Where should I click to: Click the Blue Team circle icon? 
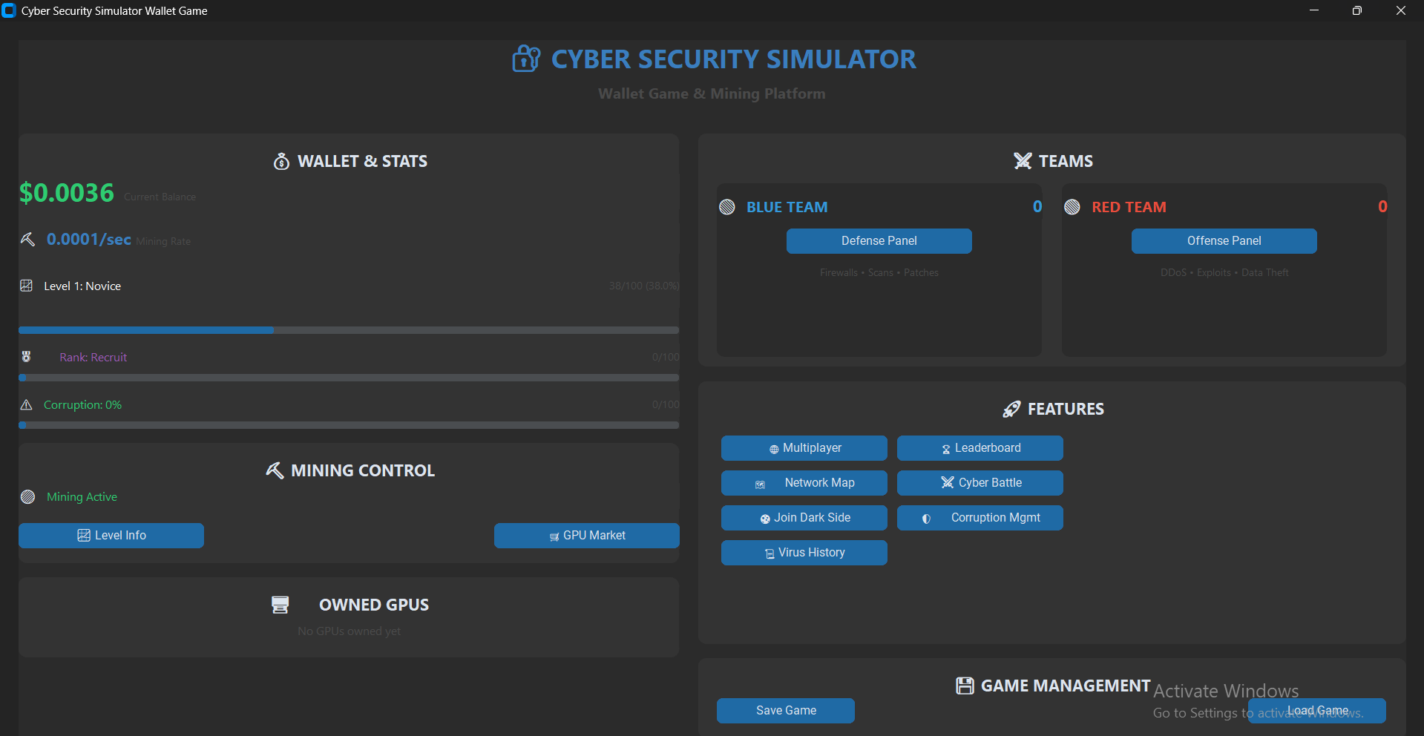(727, 207)
